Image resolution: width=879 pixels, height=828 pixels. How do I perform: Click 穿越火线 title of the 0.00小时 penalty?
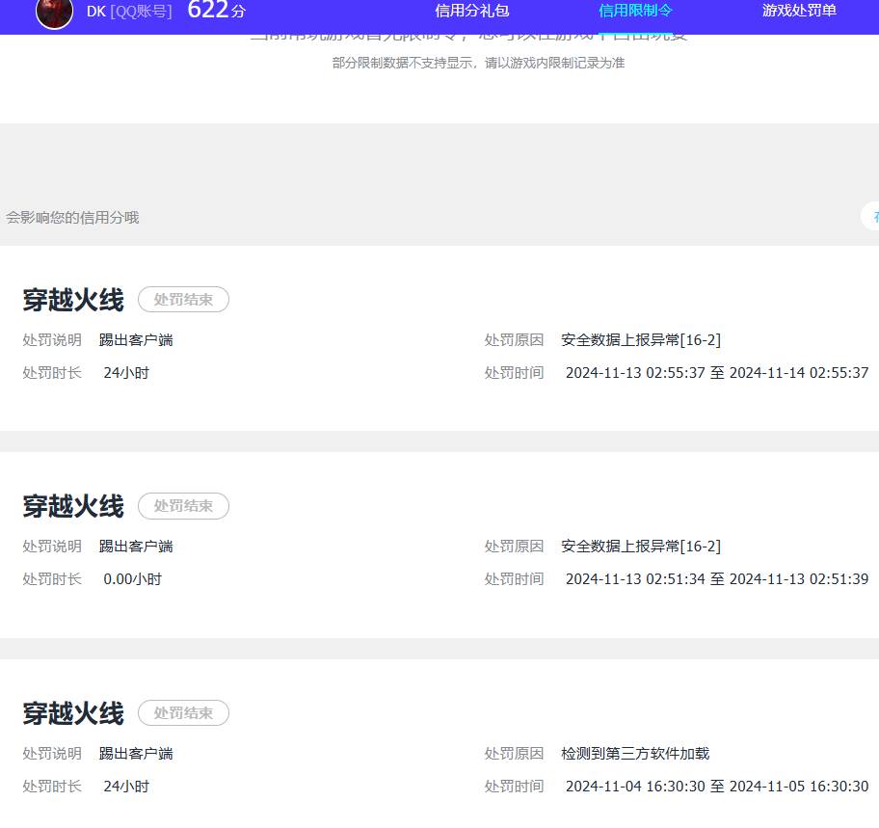click(73, 506)
